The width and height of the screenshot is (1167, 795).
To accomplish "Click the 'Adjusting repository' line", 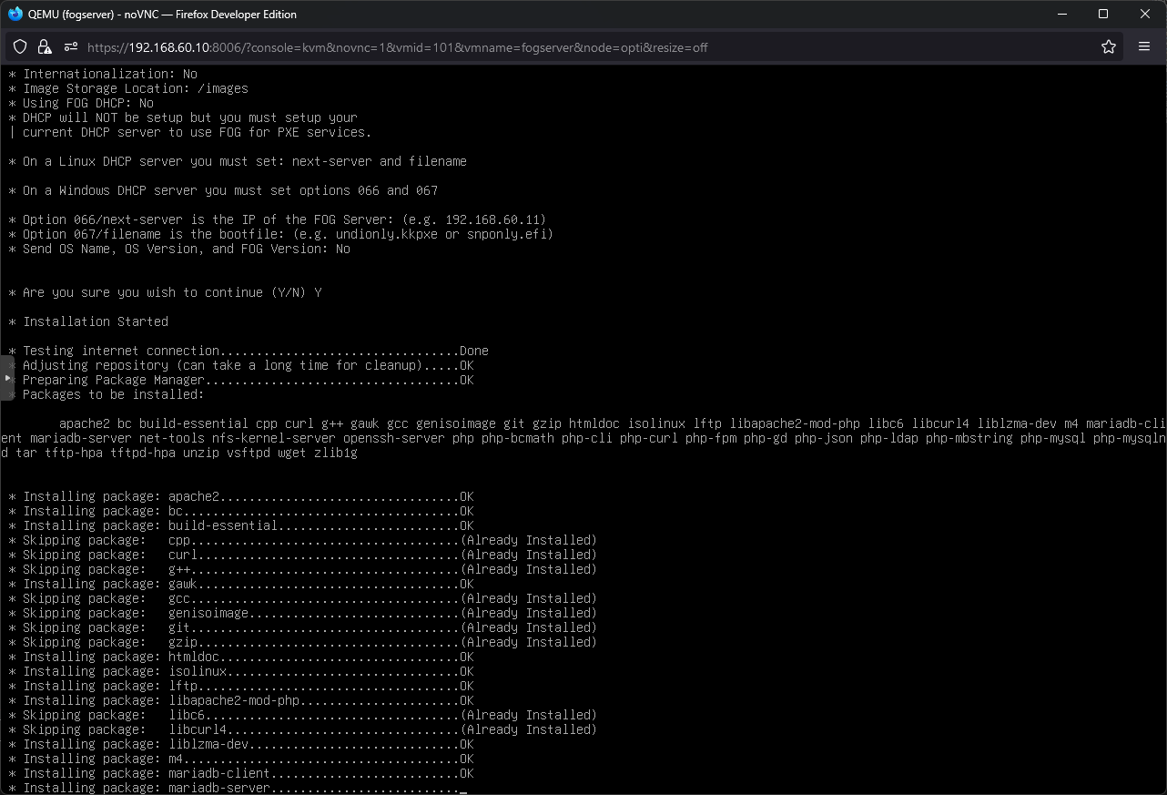I will tap(241, 365).
